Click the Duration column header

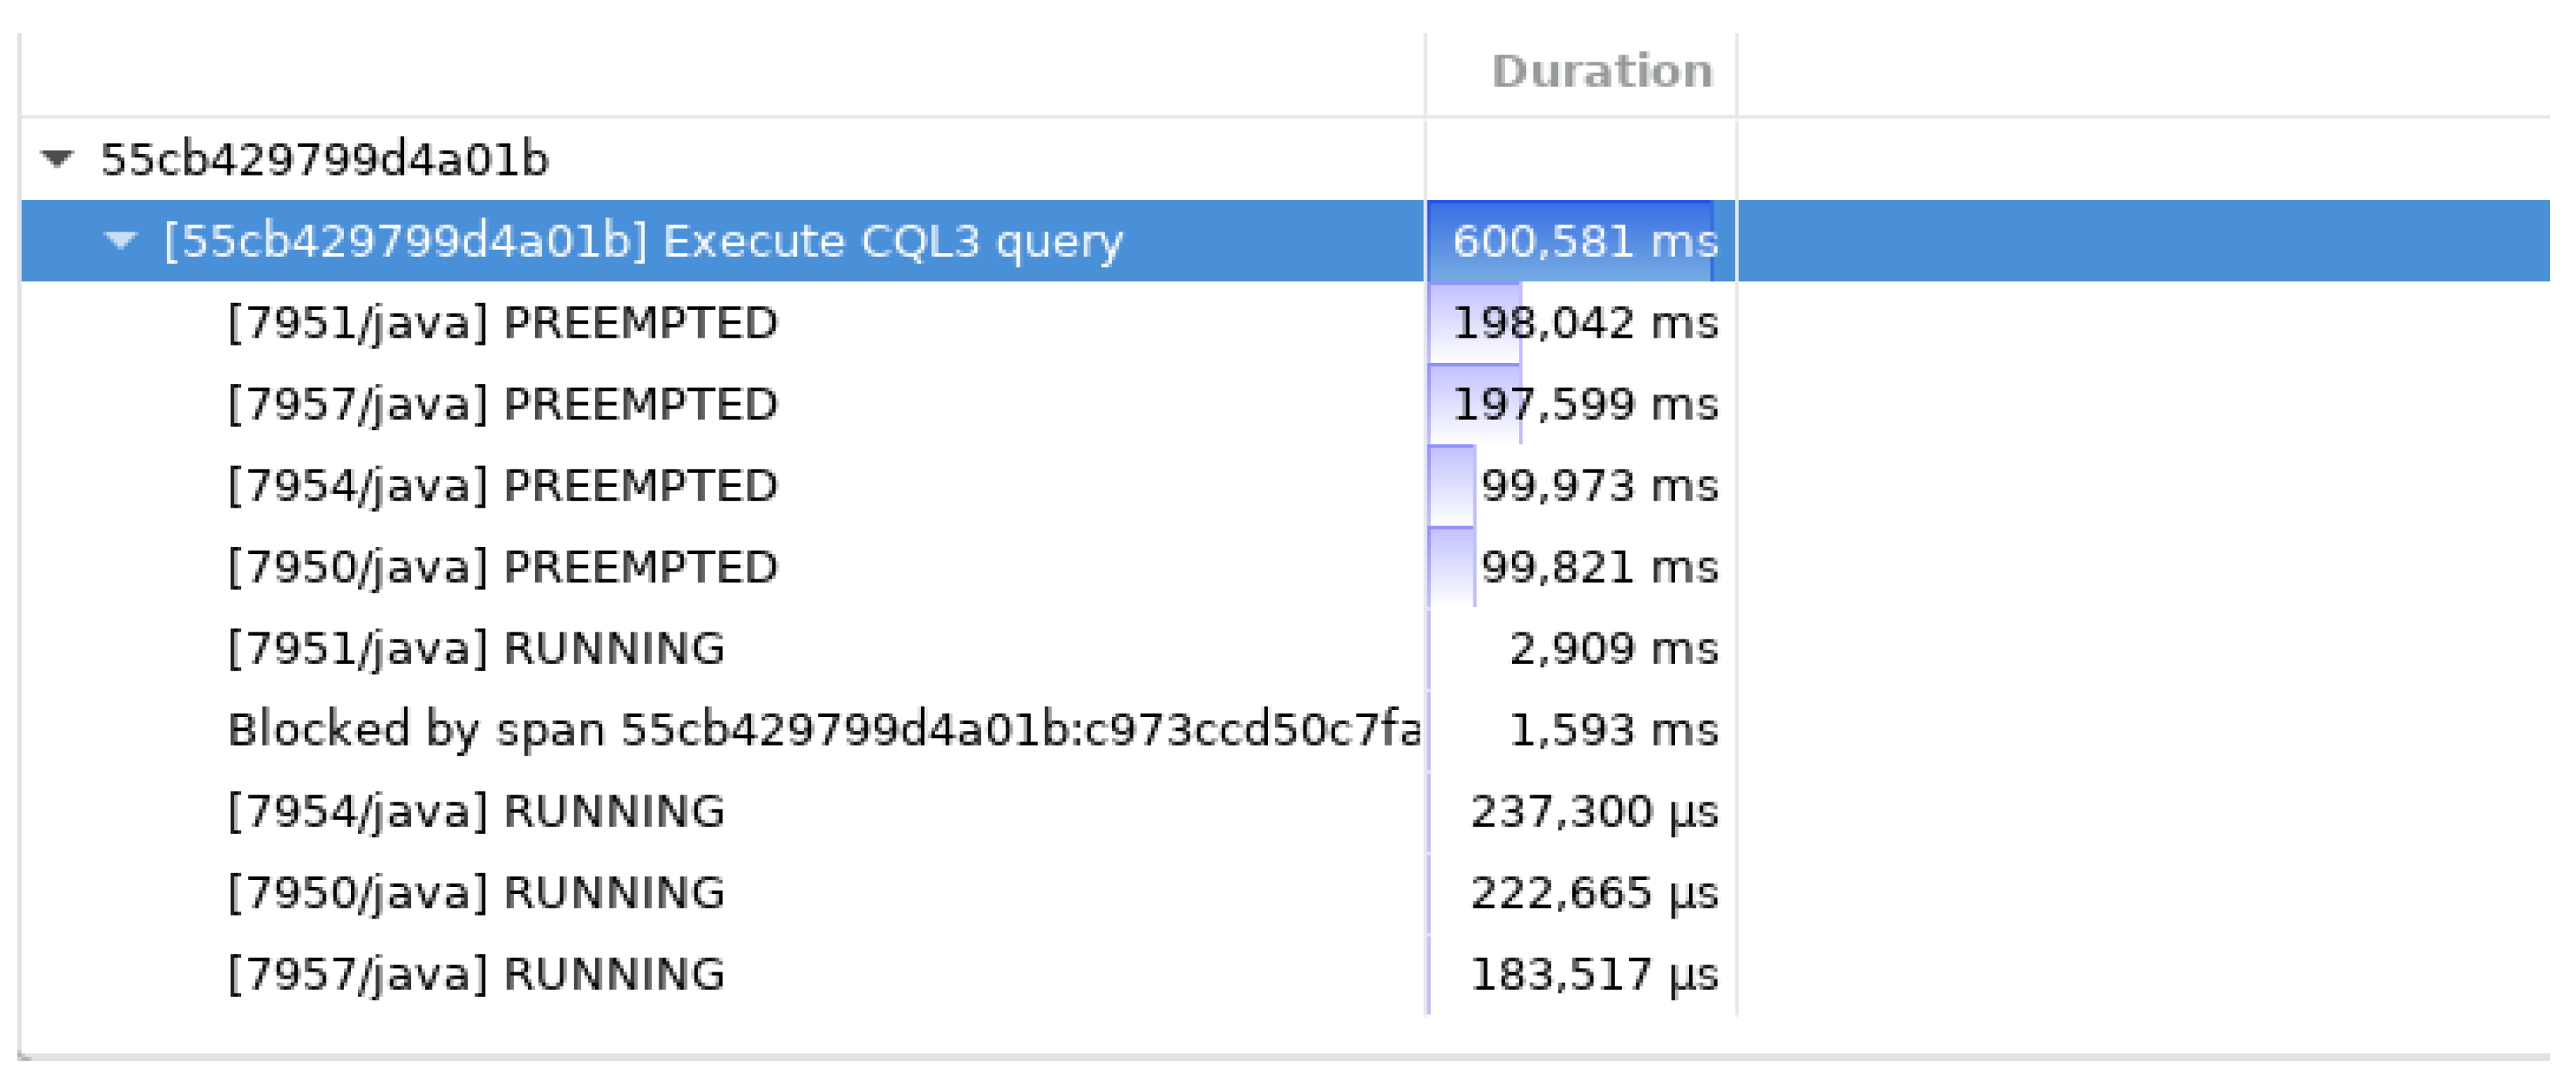click(1601, 73)
